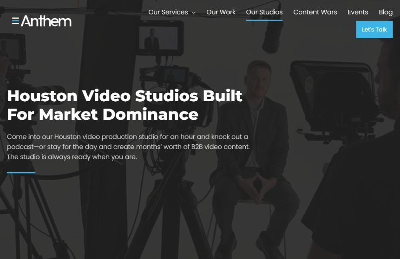Expand the Our Services dropdown chevron
This screenshot has width=400, height=259.
(x=194, y=13)
